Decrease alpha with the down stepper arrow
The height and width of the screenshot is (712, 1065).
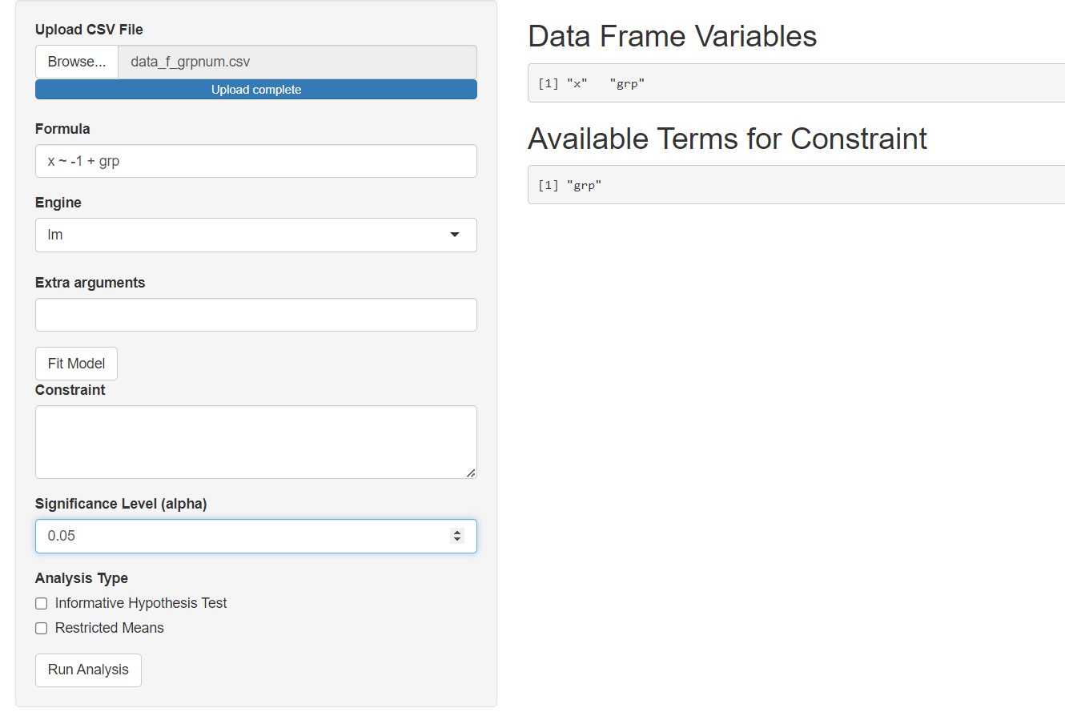[x=457, y=540]
